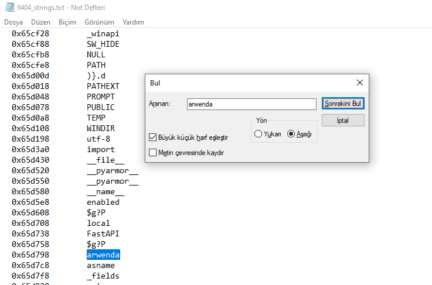Click the address 0x65d798
Screen dimensions: 432x285
(x=30, y=255)
